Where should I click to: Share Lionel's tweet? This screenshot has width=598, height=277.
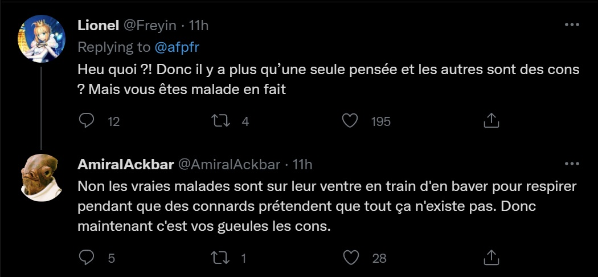click(x=491, y=120)
